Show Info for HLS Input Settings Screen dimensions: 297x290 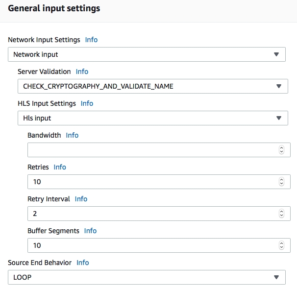pos(87,103)
